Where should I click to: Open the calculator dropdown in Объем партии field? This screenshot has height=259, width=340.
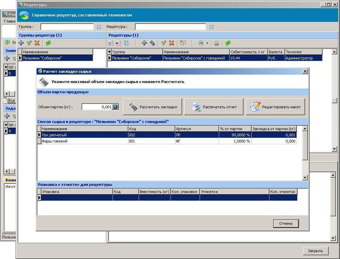[x=115, y=107]
